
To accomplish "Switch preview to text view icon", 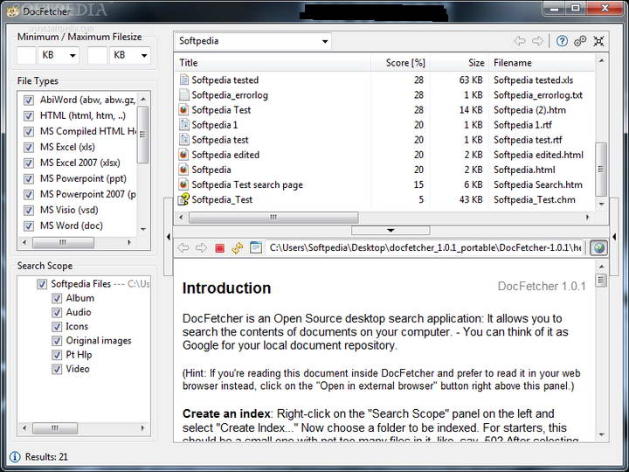I will tap(255, 247).
